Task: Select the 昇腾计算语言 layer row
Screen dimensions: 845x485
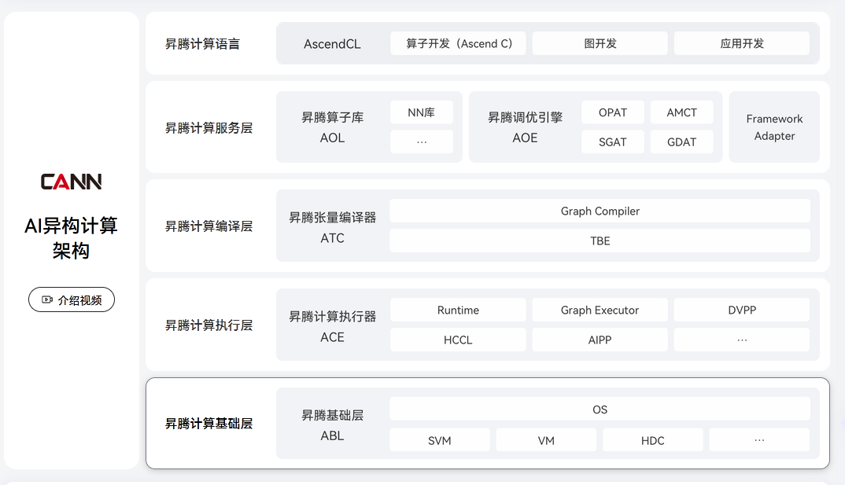Action: coord(488,43)
